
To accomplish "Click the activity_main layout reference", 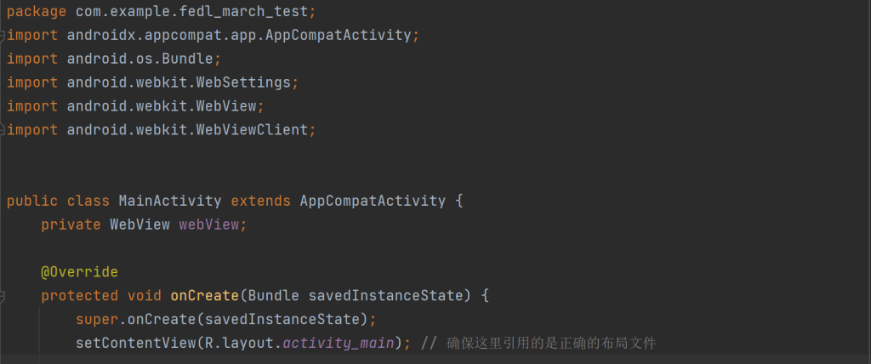I will [338, 343].
